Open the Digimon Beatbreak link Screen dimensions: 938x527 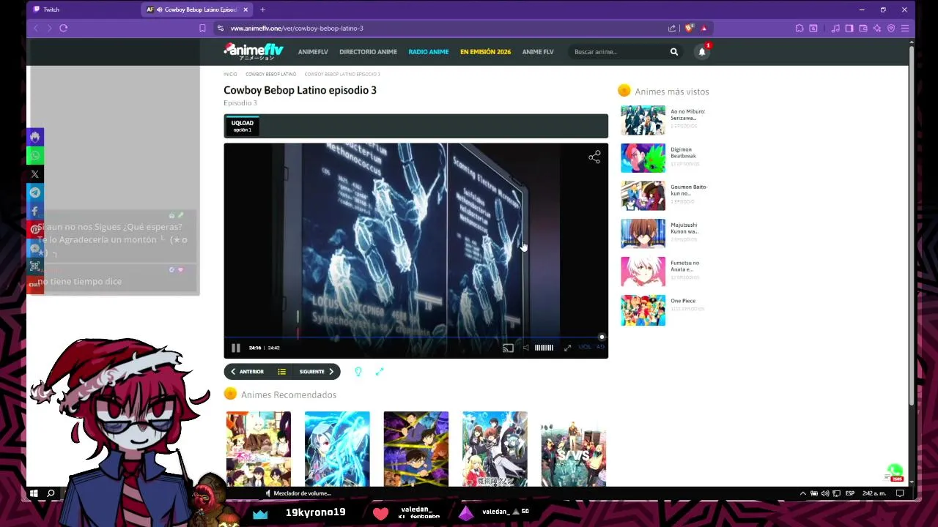click(x=684, y=153)
